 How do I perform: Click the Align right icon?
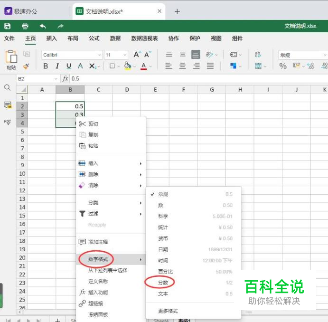[196, 66]
